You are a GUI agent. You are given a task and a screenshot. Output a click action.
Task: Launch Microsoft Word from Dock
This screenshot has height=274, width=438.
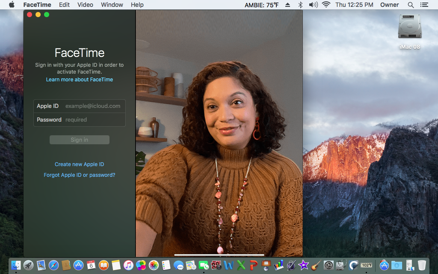point(228,265)
